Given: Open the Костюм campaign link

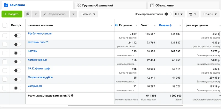Looking at the screenshot, I should 33,51.
